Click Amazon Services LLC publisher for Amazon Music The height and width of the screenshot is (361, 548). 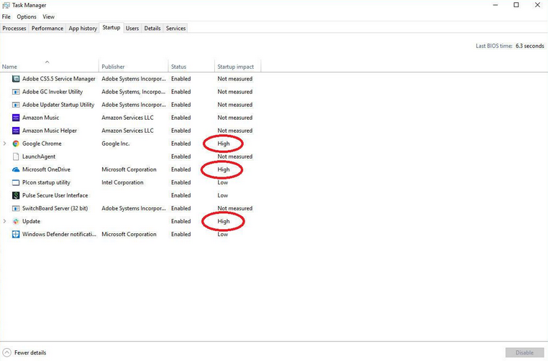[x=127, y=118]
